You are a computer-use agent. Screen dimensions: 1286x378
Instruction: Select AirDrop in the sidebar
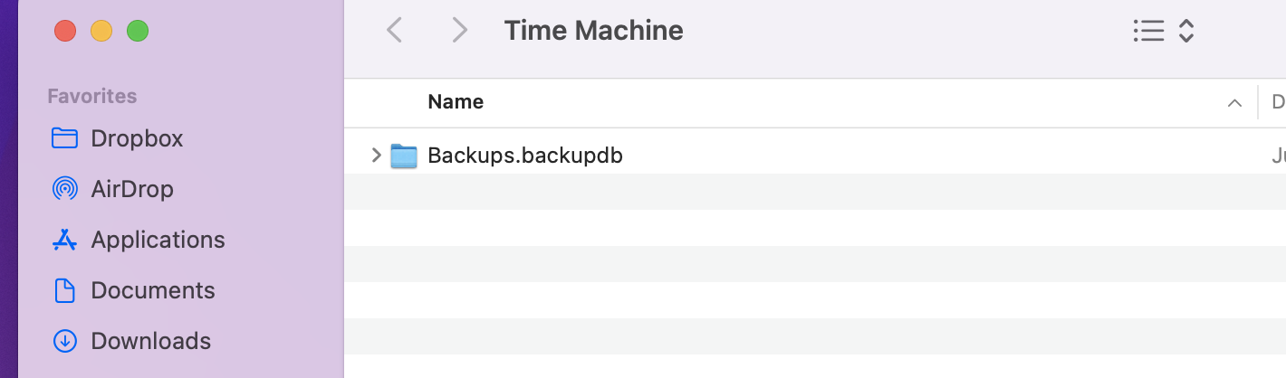(132, 189)
